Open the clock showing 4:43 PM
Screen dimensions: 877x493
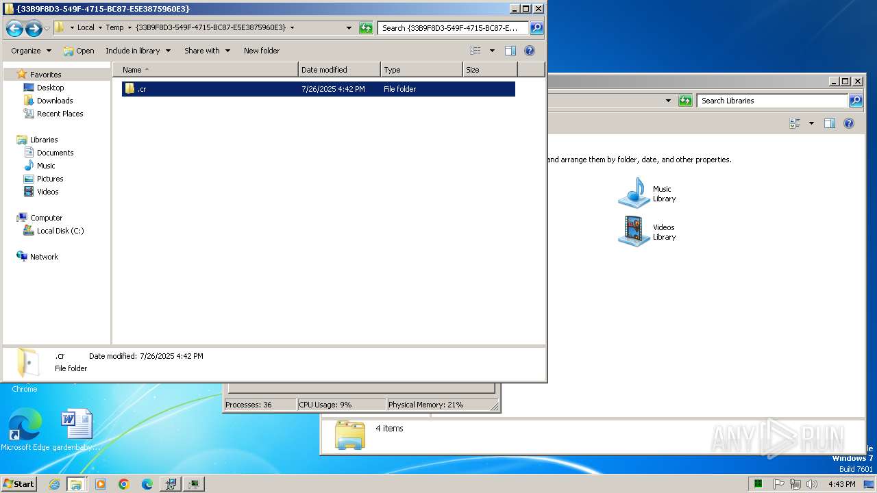pos(841,484)
